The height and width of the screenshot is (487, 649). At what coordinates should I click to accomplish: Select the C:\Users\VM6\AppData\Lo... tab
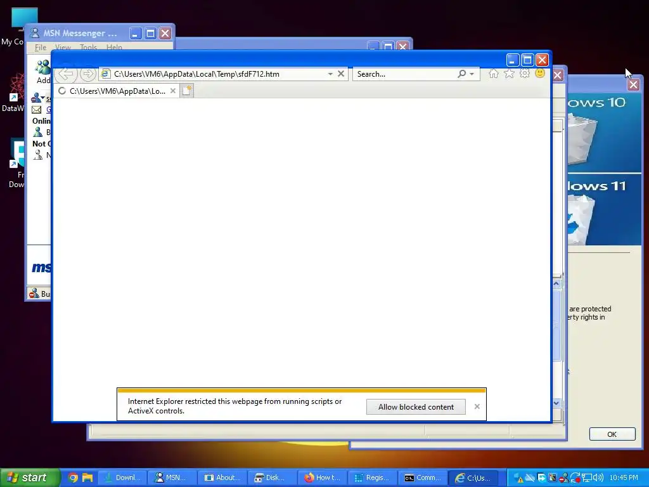117,91
